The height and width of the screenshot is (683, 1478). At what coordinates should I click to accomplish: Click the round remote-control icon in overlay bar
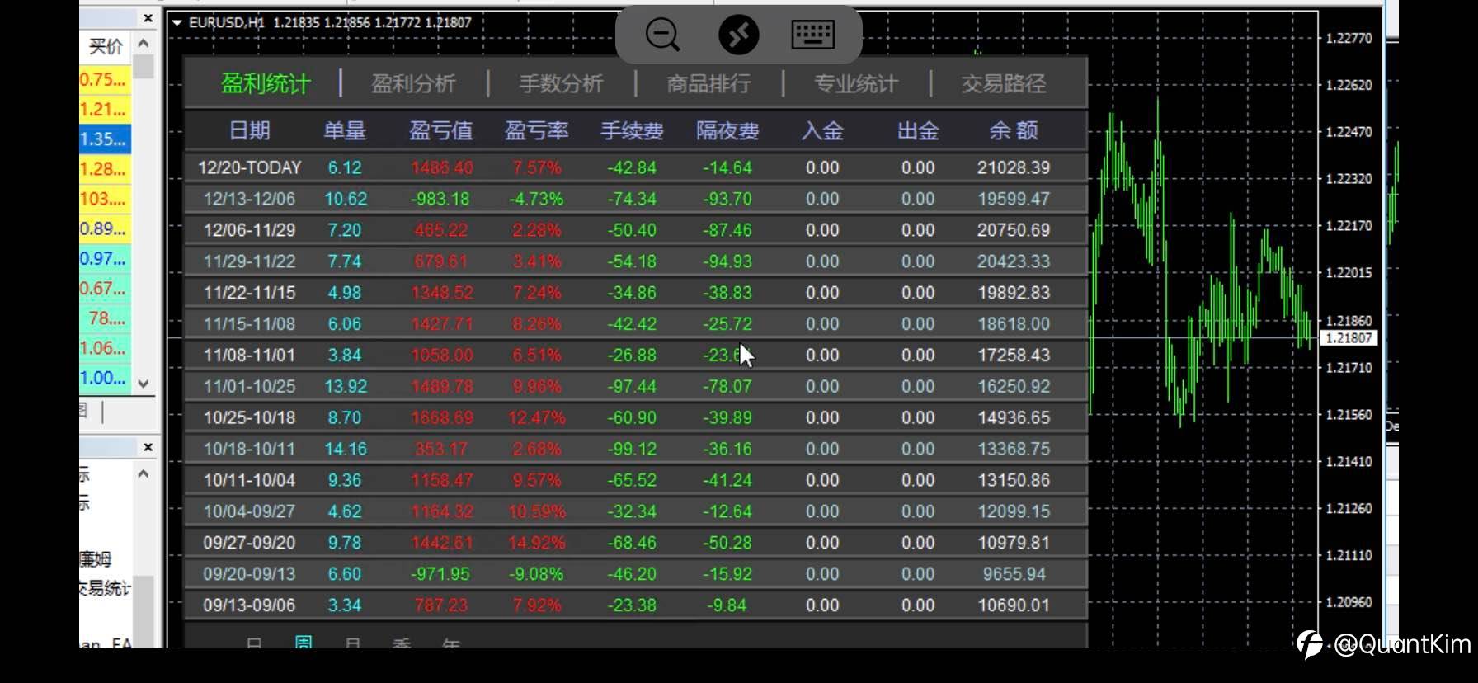point(738,35)
